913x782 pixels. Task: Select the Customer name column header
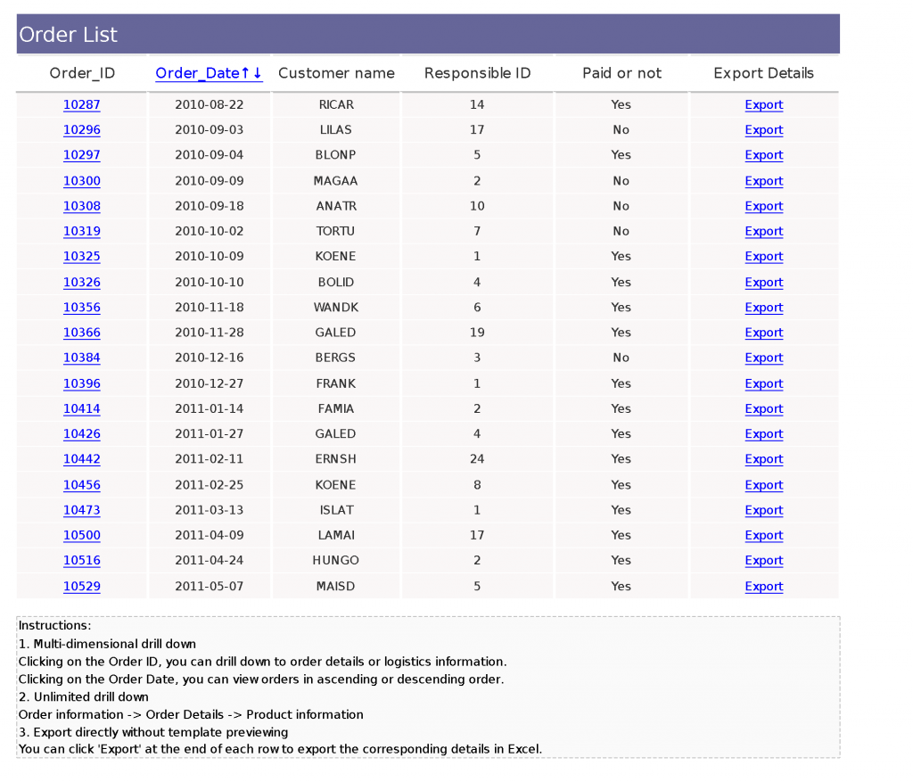point(336,73)
